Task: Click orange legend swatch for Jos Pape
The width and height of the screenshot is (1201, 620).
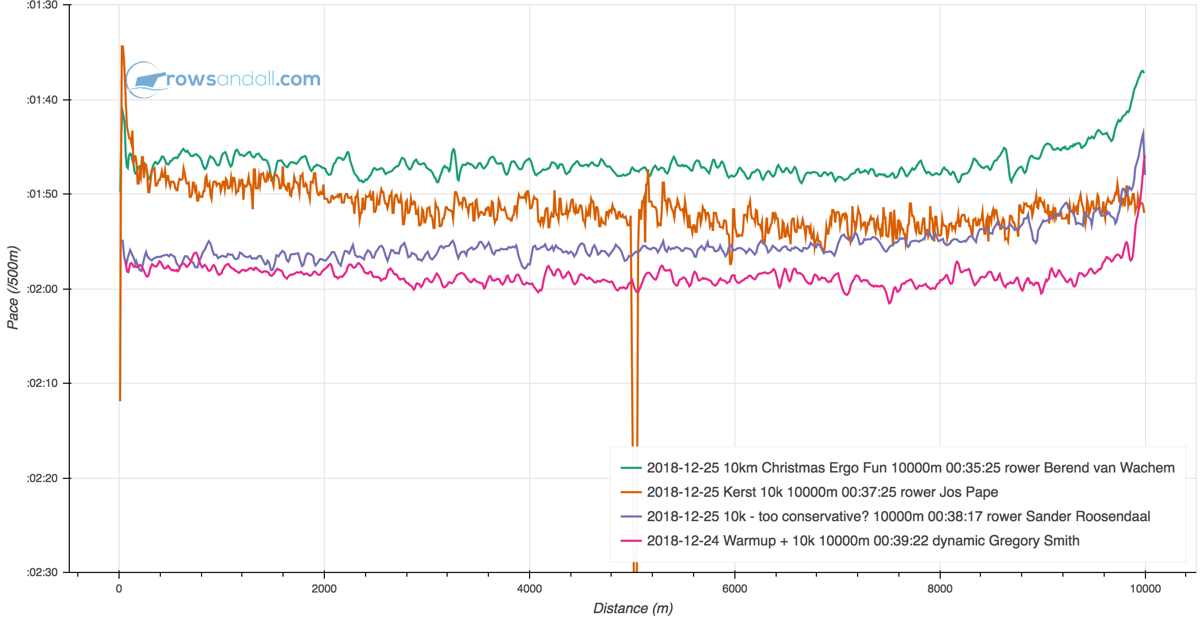Action: 631,492
